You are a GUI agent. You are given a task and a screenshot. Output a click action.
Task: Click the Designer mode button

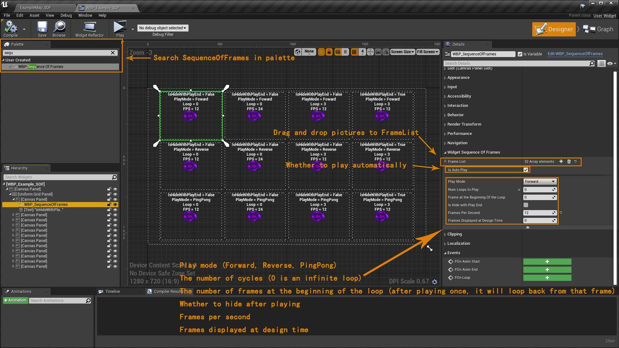point(554,29)
